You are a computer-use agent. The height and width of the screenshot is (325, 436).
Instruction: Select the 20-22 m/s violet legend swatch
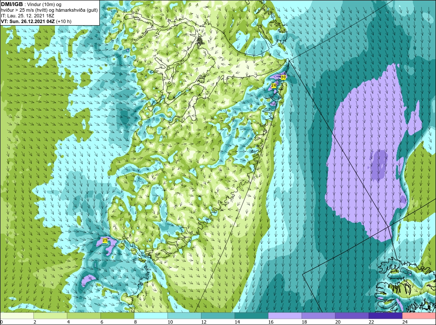pyautogui.click(x=352, y=316)
